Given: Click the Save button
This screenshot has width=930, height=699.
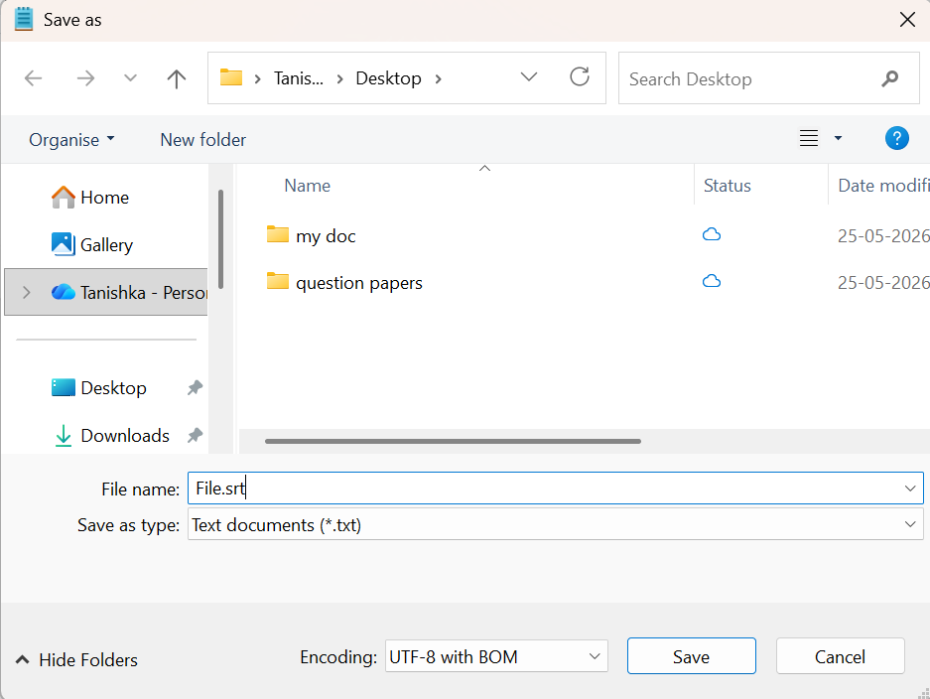Looking at the screenshot, I should click(x=692, y=656).
